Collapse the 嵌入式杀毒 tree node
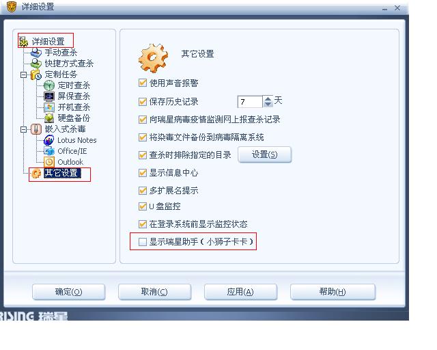The image size is (437, 350). [x=24, y=129]
